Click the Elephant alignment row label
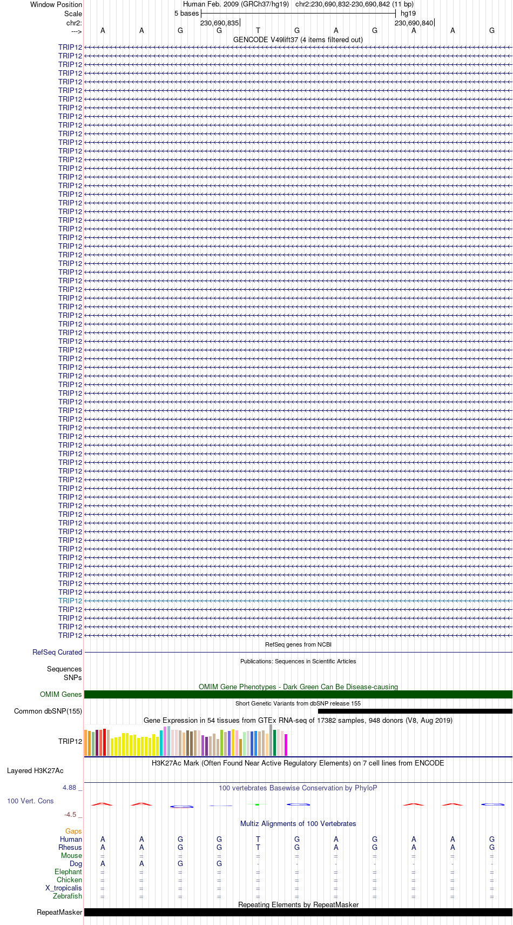The image size is (513, 925). coord(68,872)
